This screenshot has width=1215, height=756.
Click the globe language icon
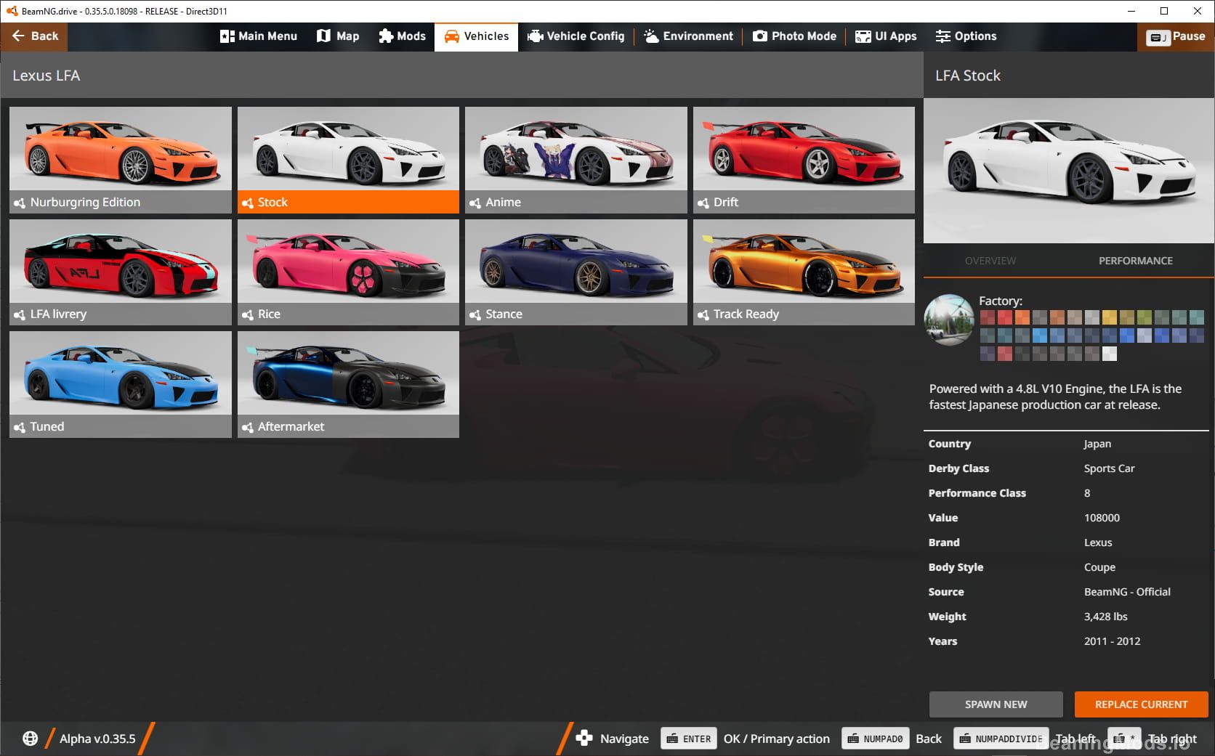[30, 739]
